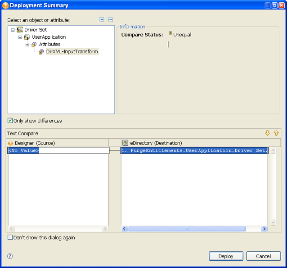The image size is (287, 268).
Task: Click the vertical scrollbar up arrow
Action: click(273, 150)
